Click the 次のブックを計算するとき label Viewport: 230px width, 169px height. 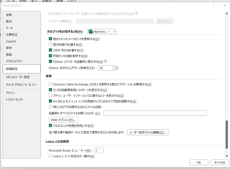pos(65,32)
